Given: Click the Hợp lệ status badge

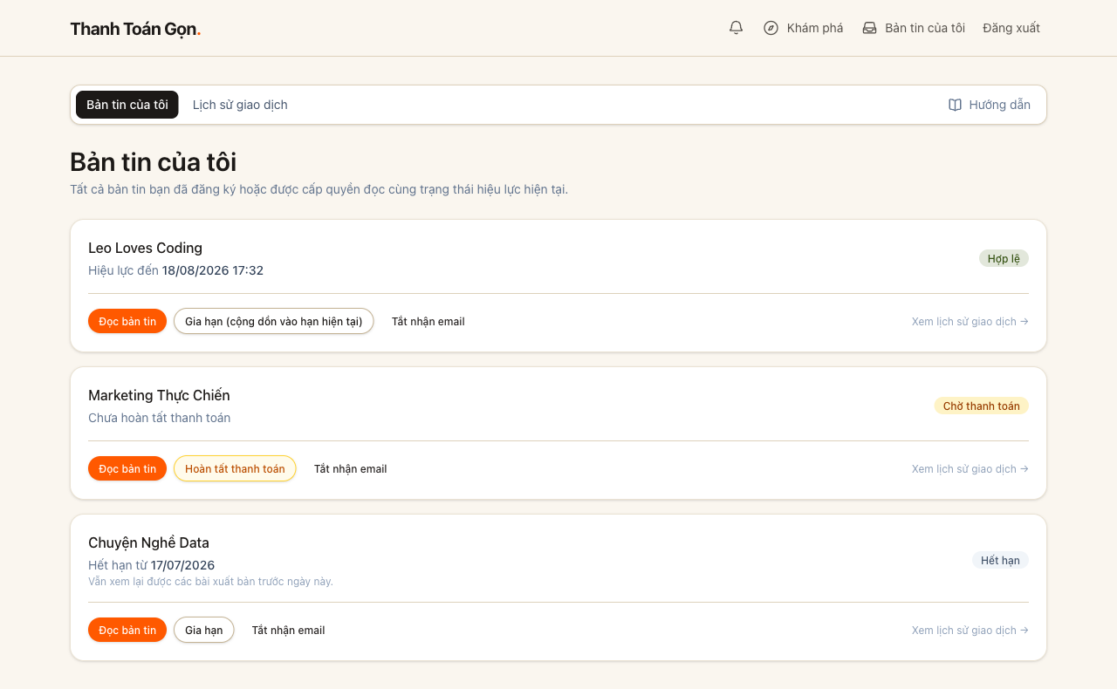Looking at the screenshot, I should pos(1004,258).
